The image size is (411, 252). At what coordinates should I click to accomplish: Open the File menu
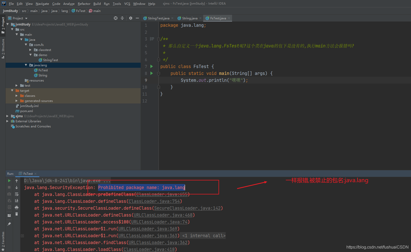tap(11, 4)
